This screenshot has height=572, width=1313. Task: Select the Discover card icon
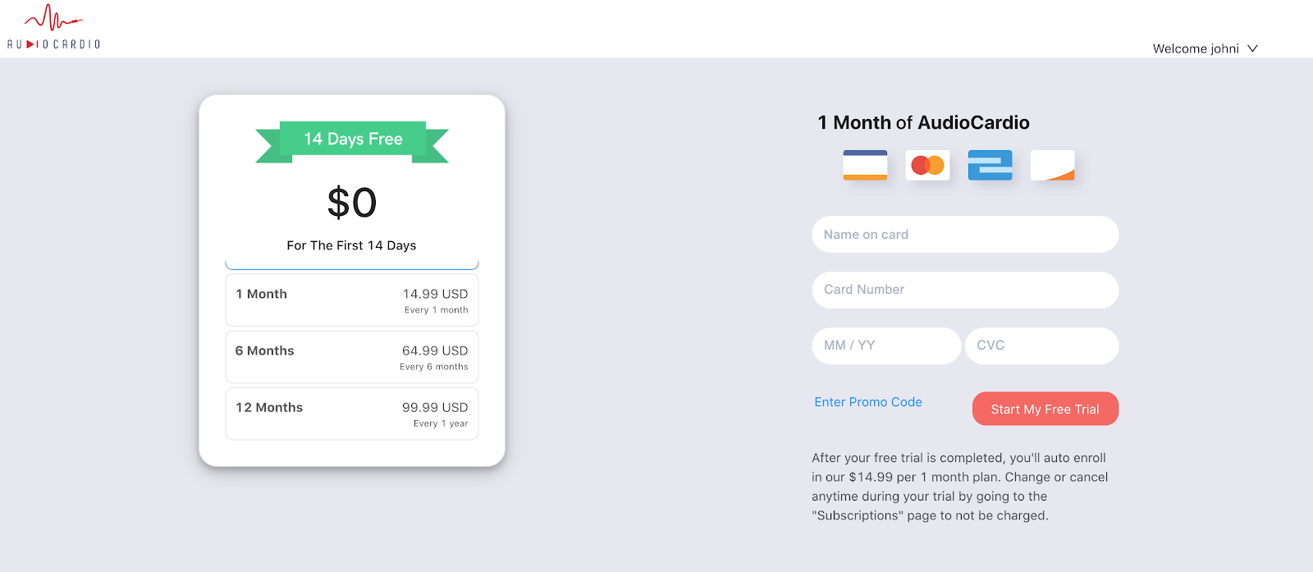[1052, 165]
